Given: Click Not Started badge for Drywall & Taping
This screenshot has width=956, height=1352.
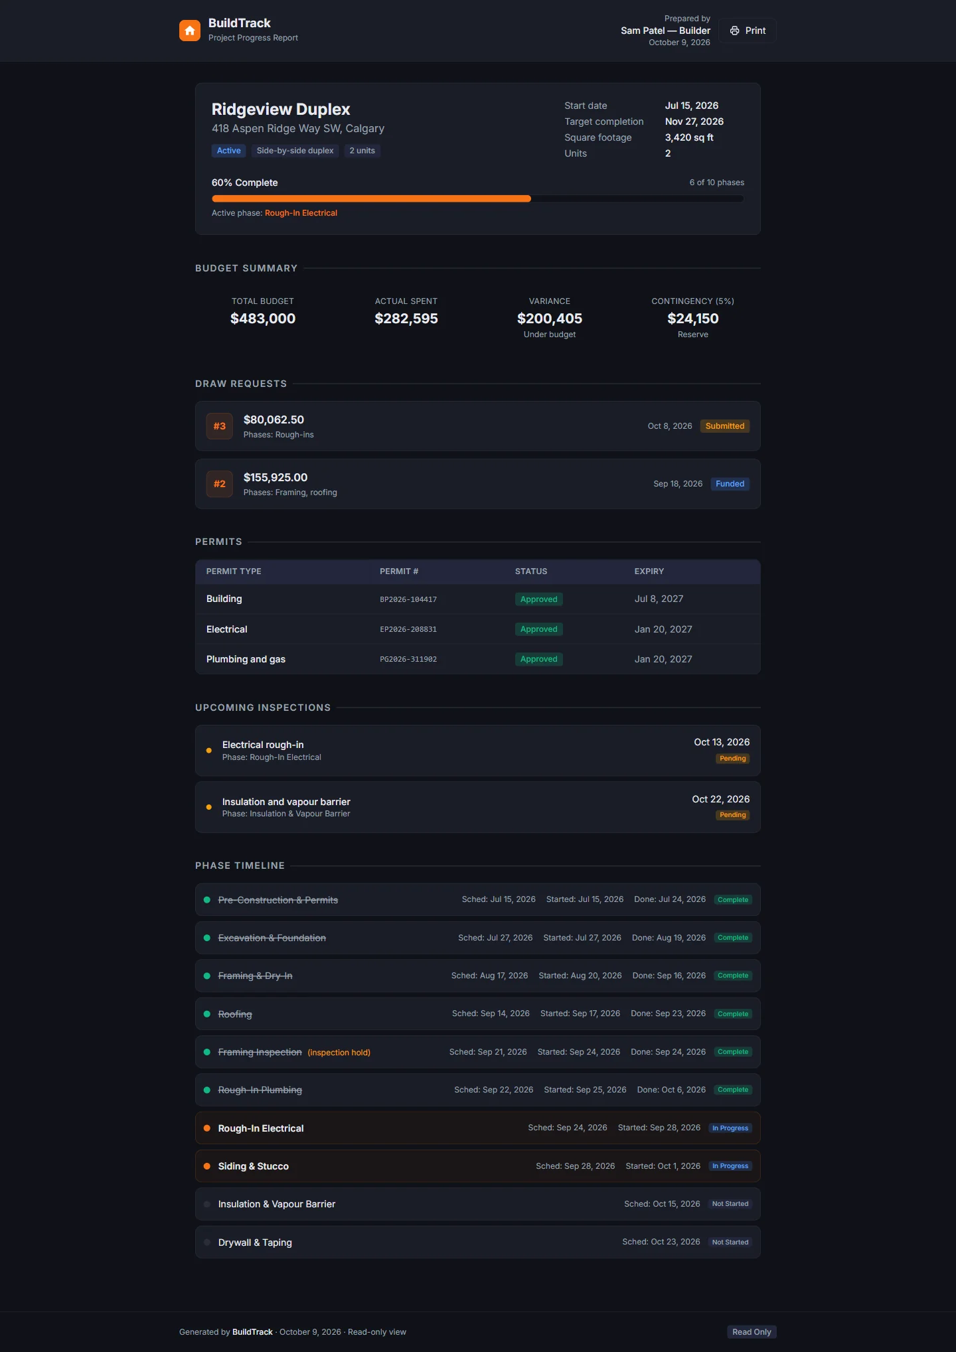Looking at the screenshot, I should [730, 1242].
